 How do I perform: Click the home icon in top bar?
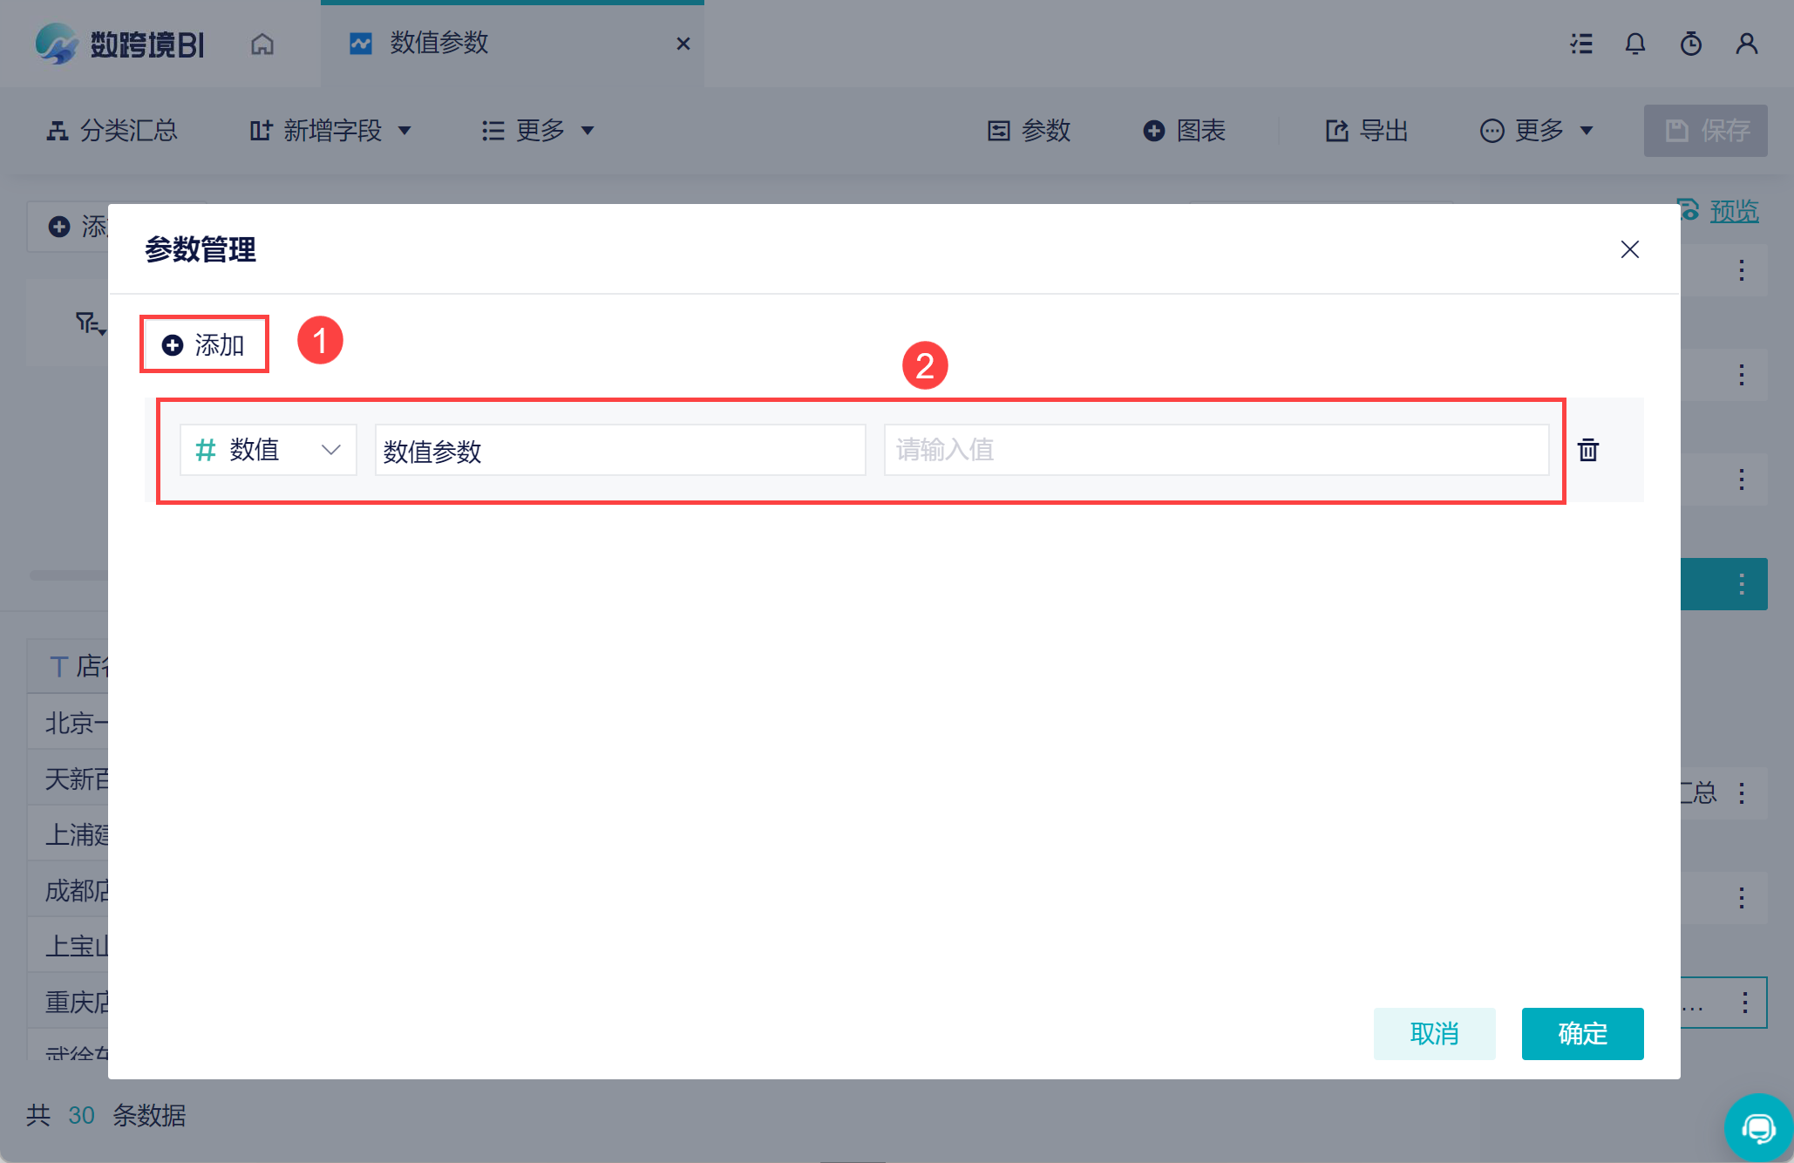pos(262,44)
